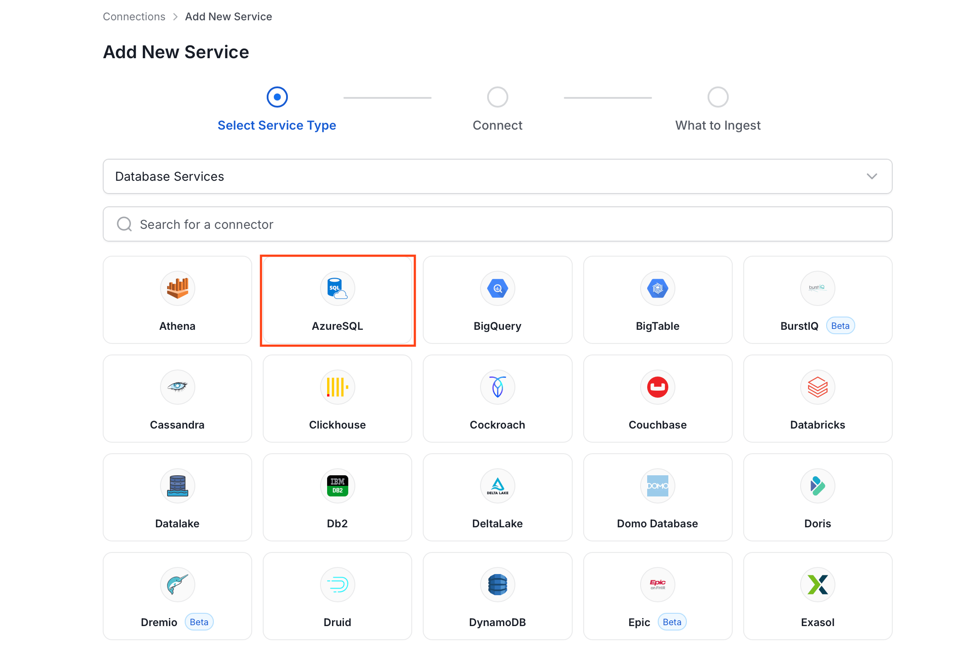The height and width of the screenshot is (649, 954).
Task: Click the Athena card label
Action: click(177, 326)
